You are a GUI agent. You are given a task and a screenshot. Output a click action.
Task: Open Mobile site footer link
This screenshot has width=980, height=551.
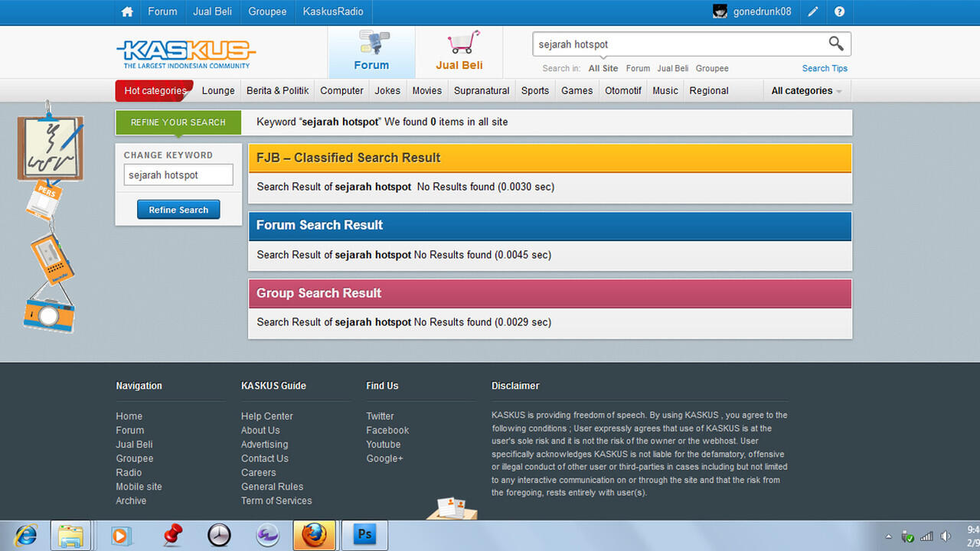[139, 487]
